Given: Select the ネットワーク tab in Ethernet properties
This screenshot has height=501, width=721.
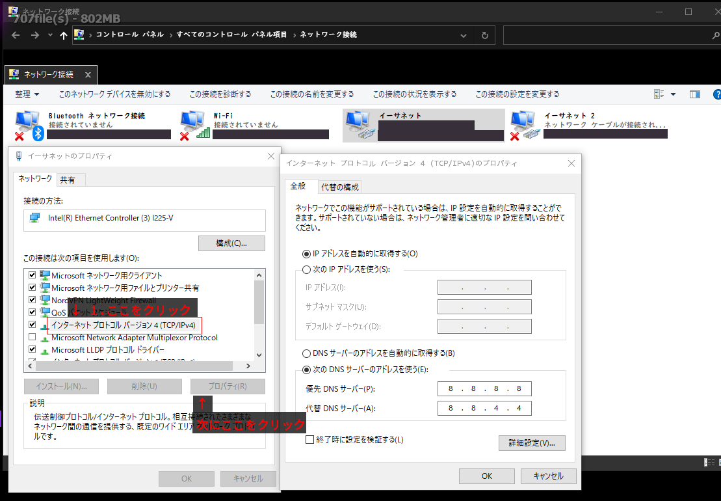Looking at the screenshot, I should [x=35, y=178].
